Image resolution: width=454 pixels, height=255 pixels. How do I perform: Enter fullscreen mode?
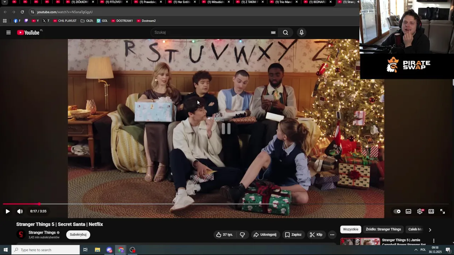443,211
